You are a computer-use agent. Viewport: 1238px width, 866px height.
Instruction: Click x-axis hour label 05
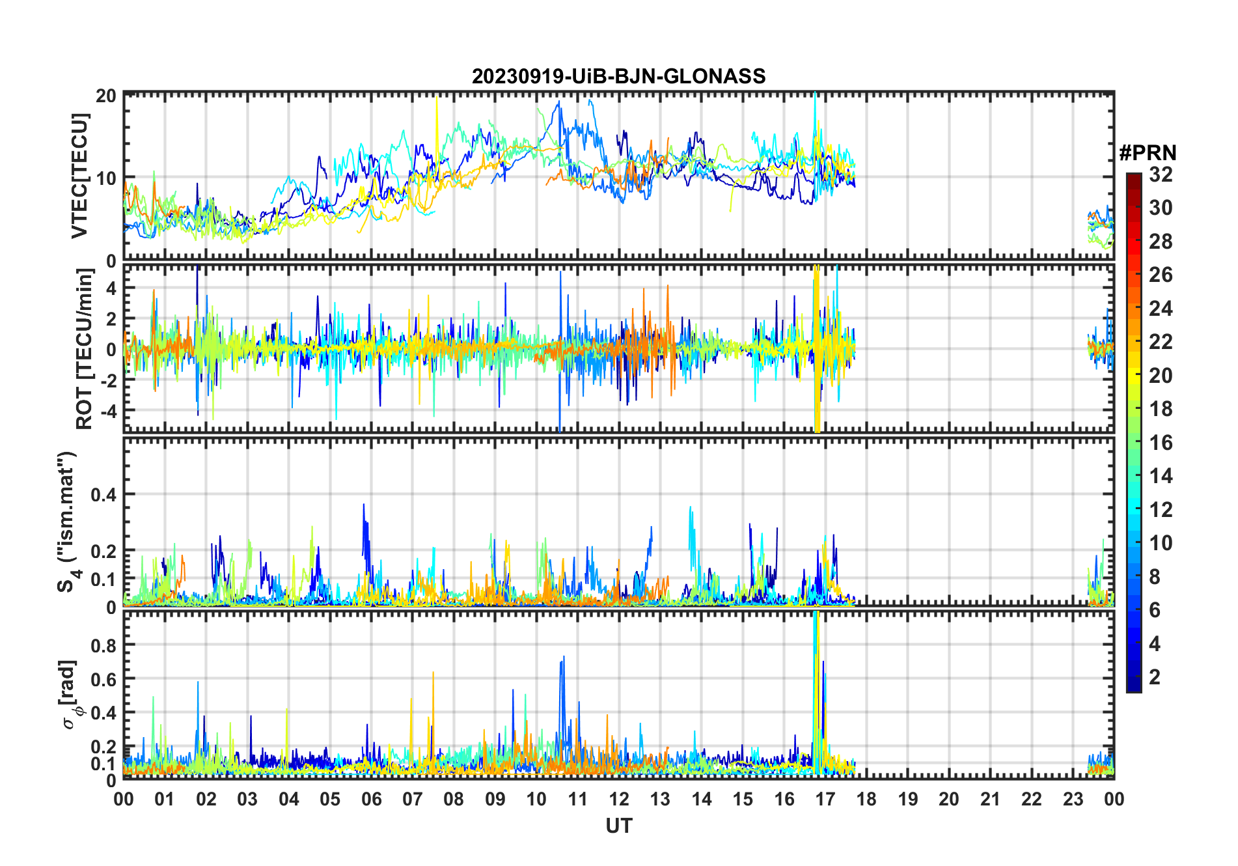point(330,799)
